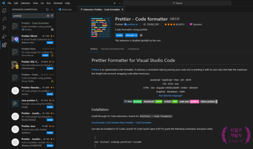Viewport: 253px width, 149px height.
Task: Go forward using the right arrow
Action: tap(120, 3)
